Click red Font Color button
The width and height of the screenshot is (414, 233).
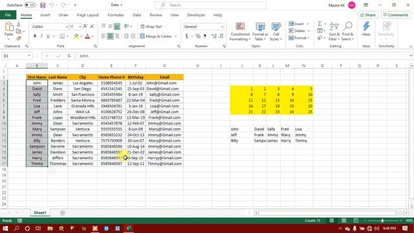87,36
